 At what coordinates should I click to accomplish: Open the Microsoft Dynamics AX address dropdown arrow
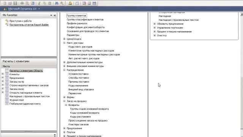click(x=39, y=9)
